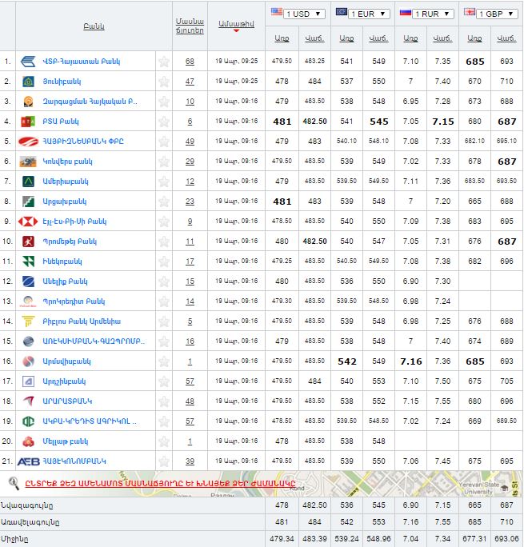Click the Byblos Bank Armenia logo
The width and height of the screenshot is (524, 547).
(x=28, y=321)
